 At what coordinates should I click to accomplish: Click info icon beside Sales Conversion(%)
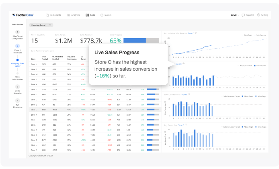tap(189, 94)
